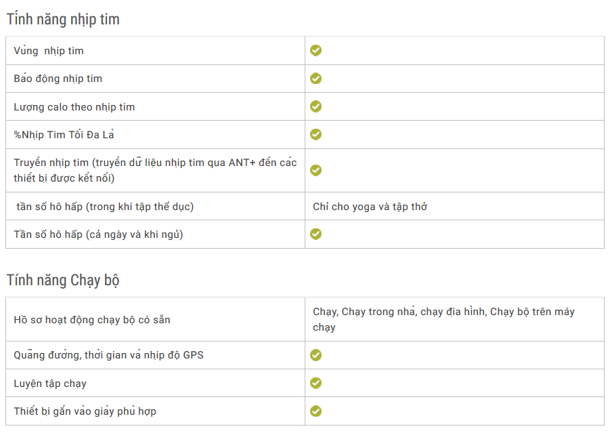Click the checkmark for Quãng đường, thời gian và nhịp độ GPS
Viewport: 608px width, 433px height.
coord(316,355)
